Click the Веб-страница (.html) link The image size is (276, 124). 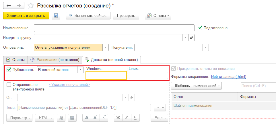(x=228, y=76)
